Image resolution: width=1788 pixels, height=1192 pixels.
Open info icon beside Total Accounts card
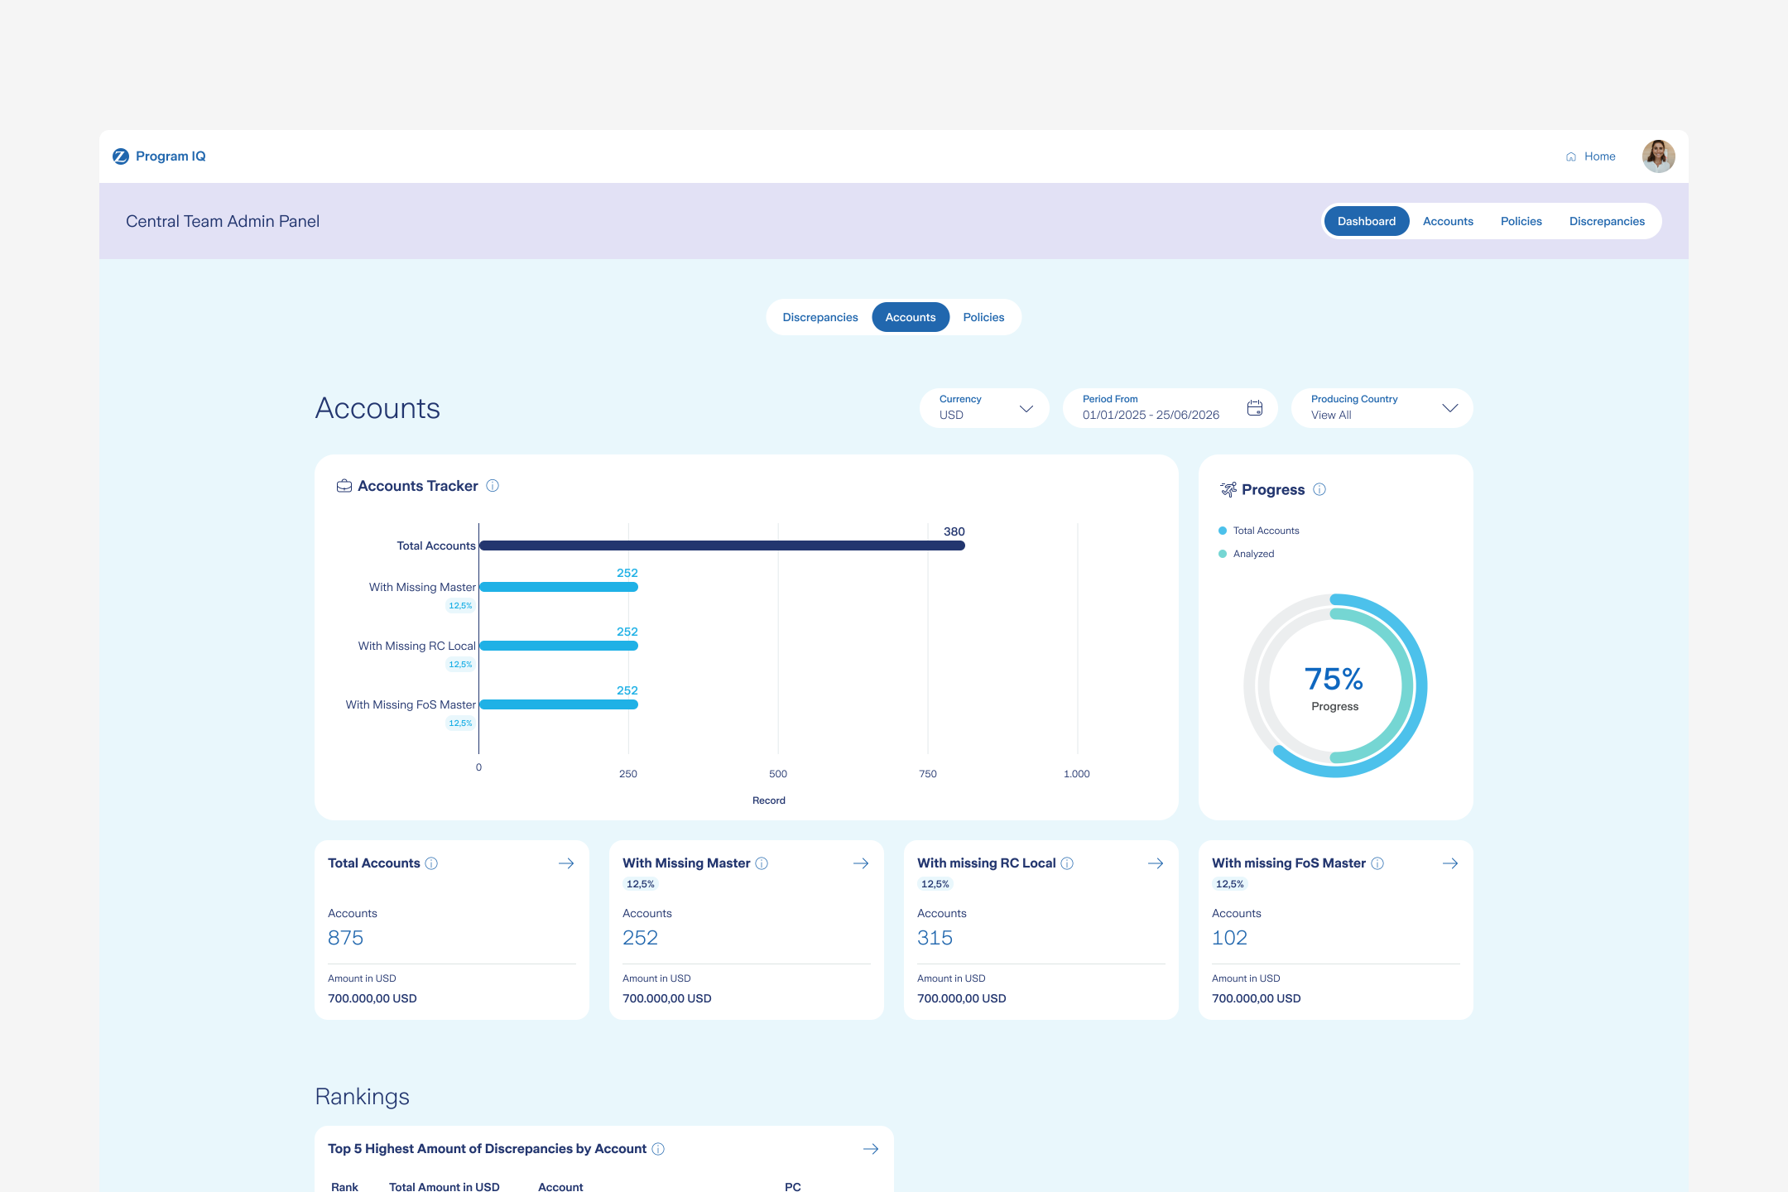pyautogui.click(x=431, y=863)
